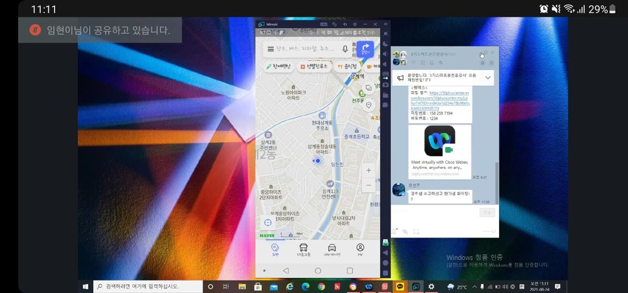
Task: Open the 대중교통 tab in Naver Map
Action: [304, 250]
